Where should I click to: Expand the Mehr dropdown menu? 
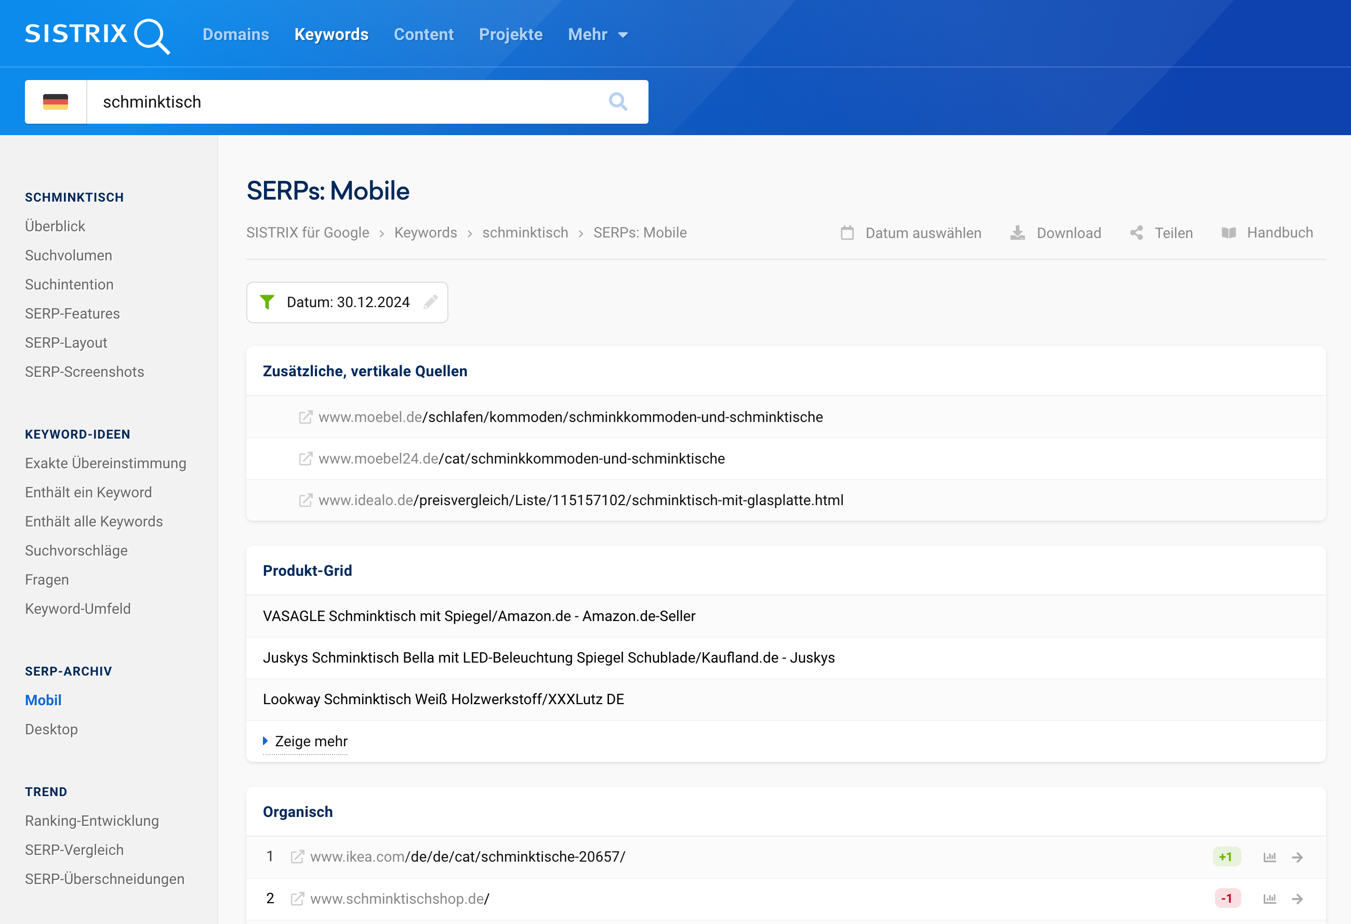(598, 34)
